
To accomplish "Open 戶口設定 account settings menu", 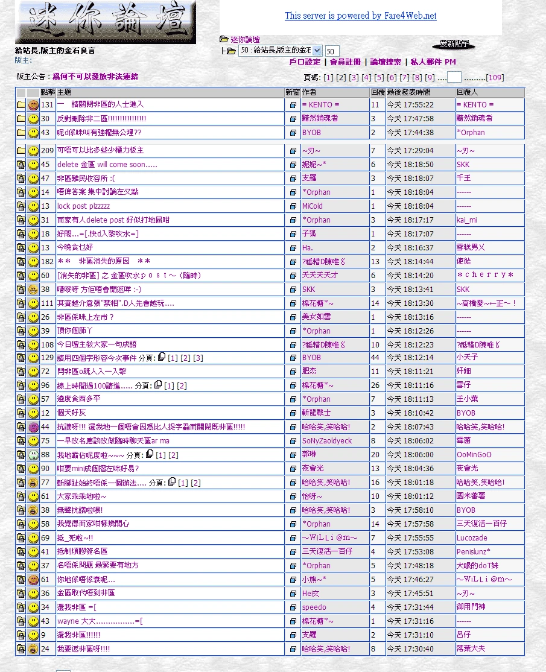I will point(305,62).
